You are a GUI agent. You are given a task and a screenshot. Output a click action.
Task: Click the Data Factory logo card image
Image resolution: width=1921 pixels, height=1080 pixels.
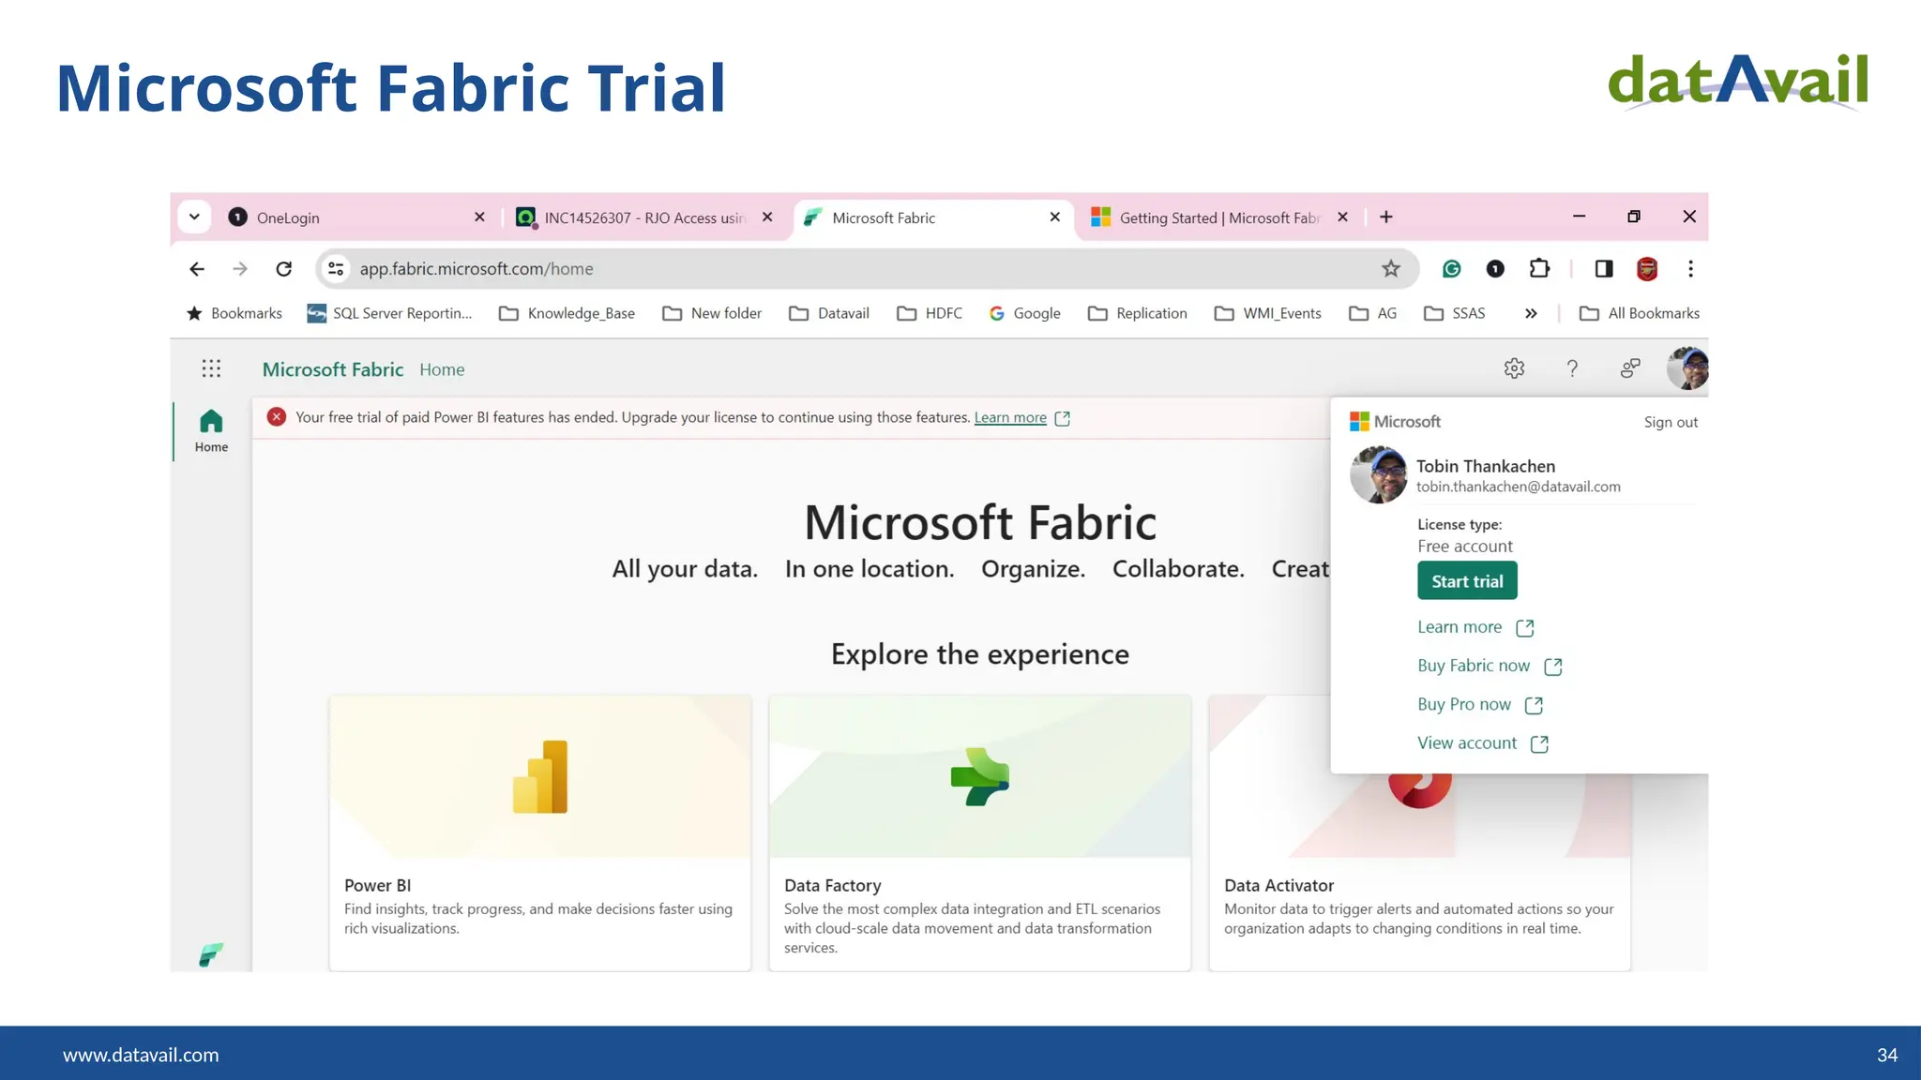(x=980, y=776)
